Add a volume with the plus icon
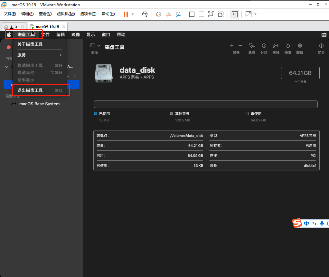329x277 pixels. pyautogui.click(x=232, y=45)
